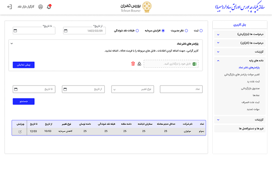
Task: Click the سامانه یکپارچه بورس اوراق بهادار title
Action: pyautogui.click(x=240, y=8)
